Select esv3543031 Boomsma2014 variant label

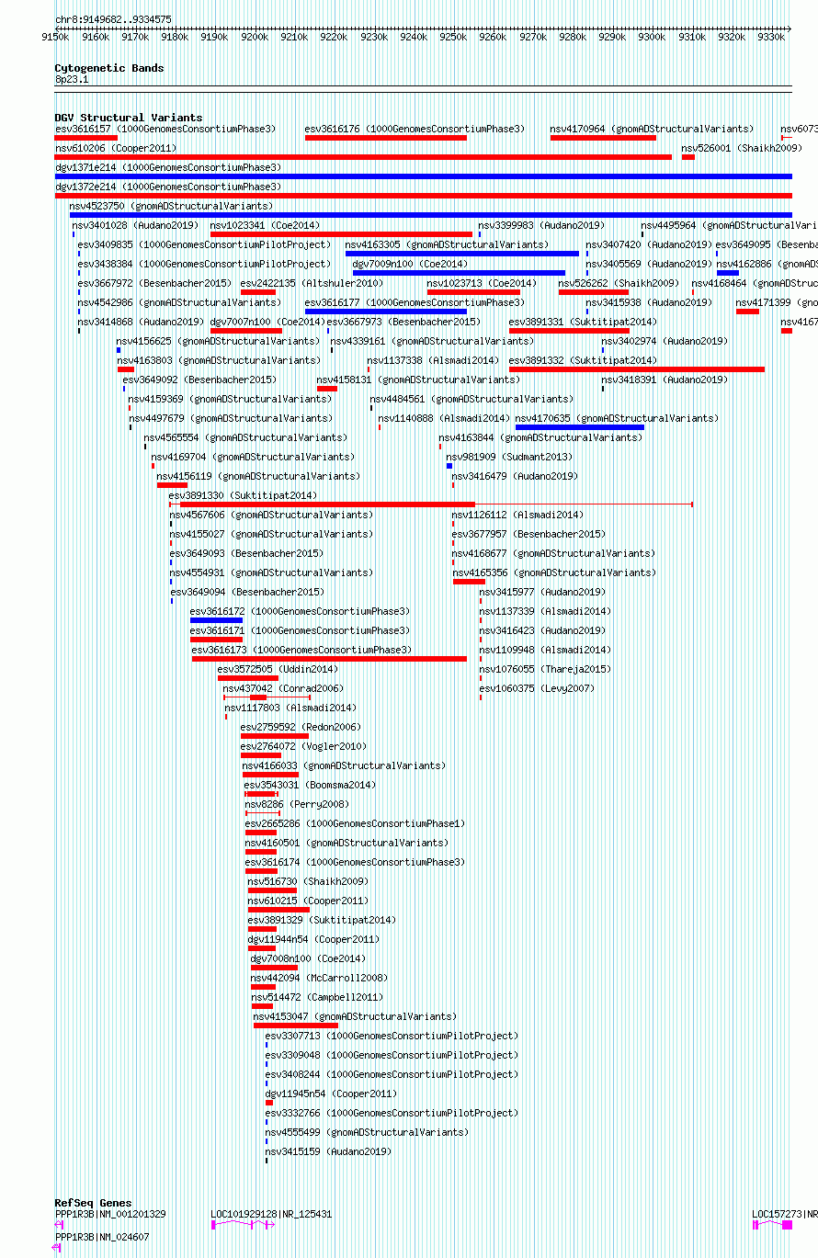[311, 785]
